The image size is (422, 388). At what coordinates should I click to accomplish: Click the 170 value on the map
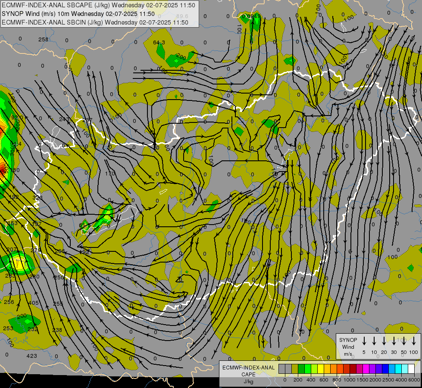110,173
